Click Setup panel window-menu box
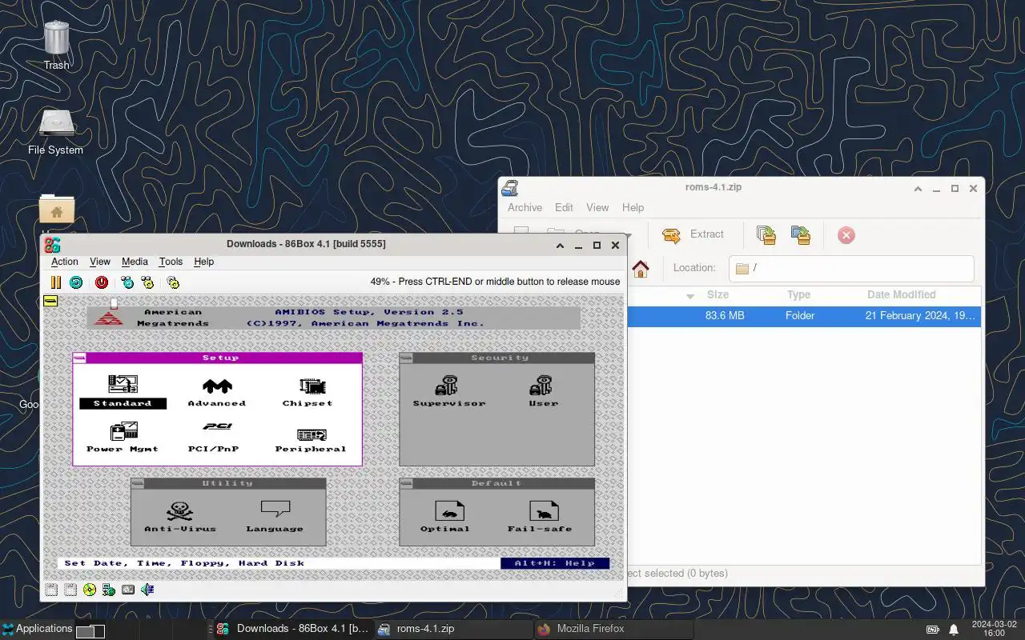Image resolution: width=1025 pixels, height=640 pixels. click(x=79, y=358)
